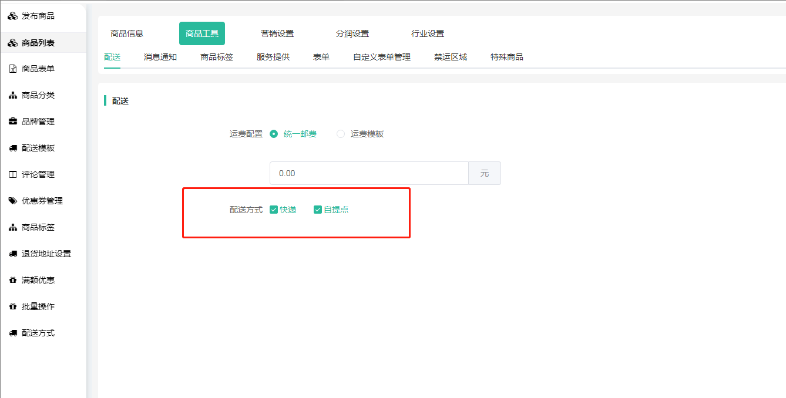The height and width of the screenshot is (398, 786).
Task: Select the 运费模板 radio option
Action: (341, 134)
